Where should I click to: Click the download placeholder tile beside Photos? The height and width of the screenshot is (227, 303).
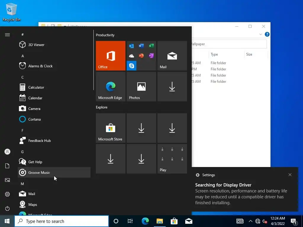172,87
